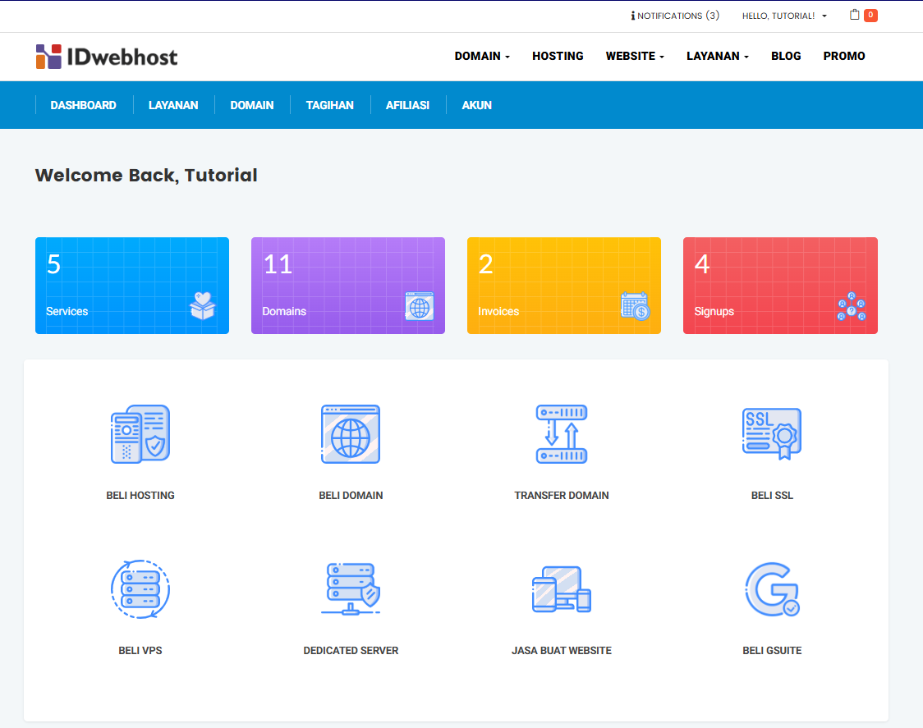Switch to the LAYANAN tab in blue bar
The width and height of the screenshot is (923, 728).
(173, 105)
